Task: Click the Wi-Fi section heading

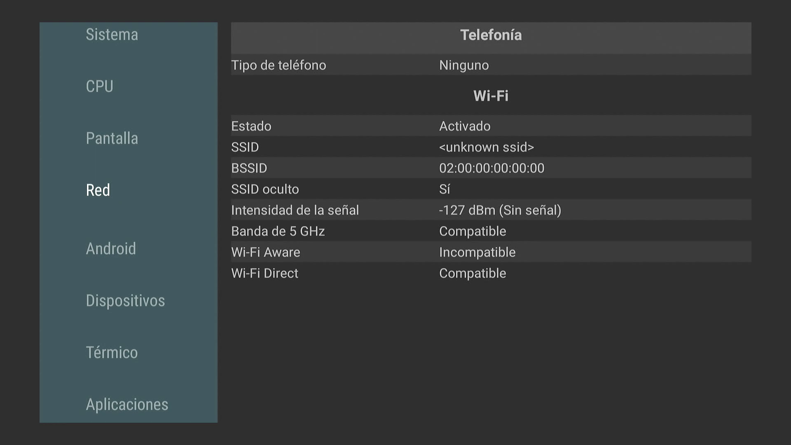Action: (x=491, y=96)
